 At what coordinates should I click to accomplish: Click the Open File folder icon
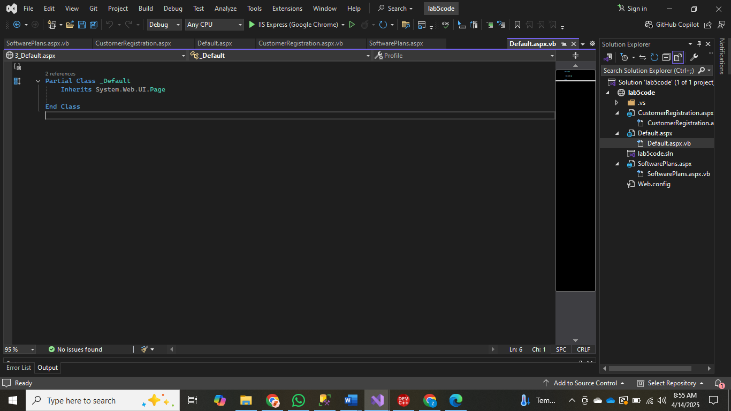pyautogui.click(x=70, y=25)
